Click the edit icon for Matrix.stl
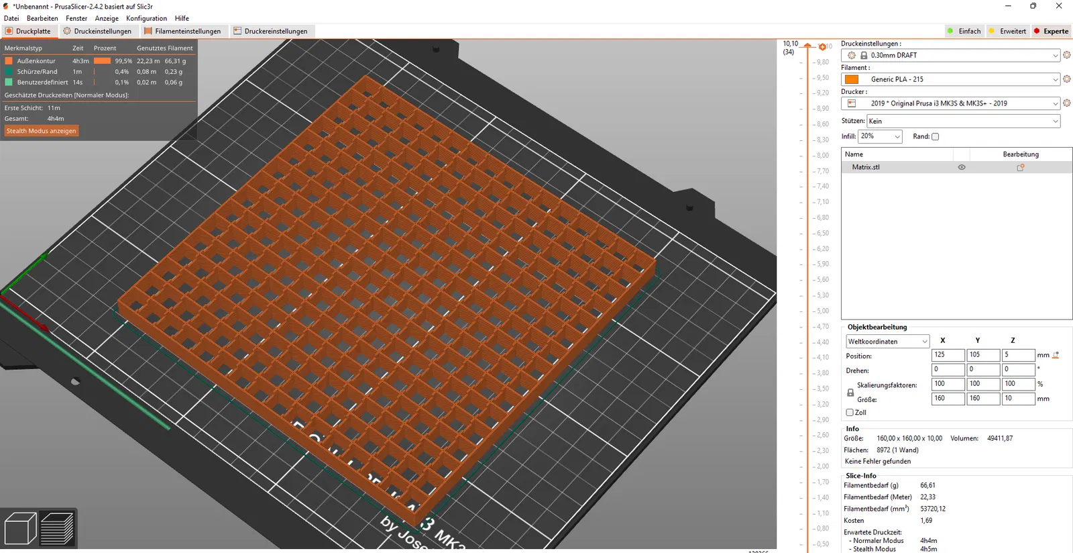 point(1021,167)
